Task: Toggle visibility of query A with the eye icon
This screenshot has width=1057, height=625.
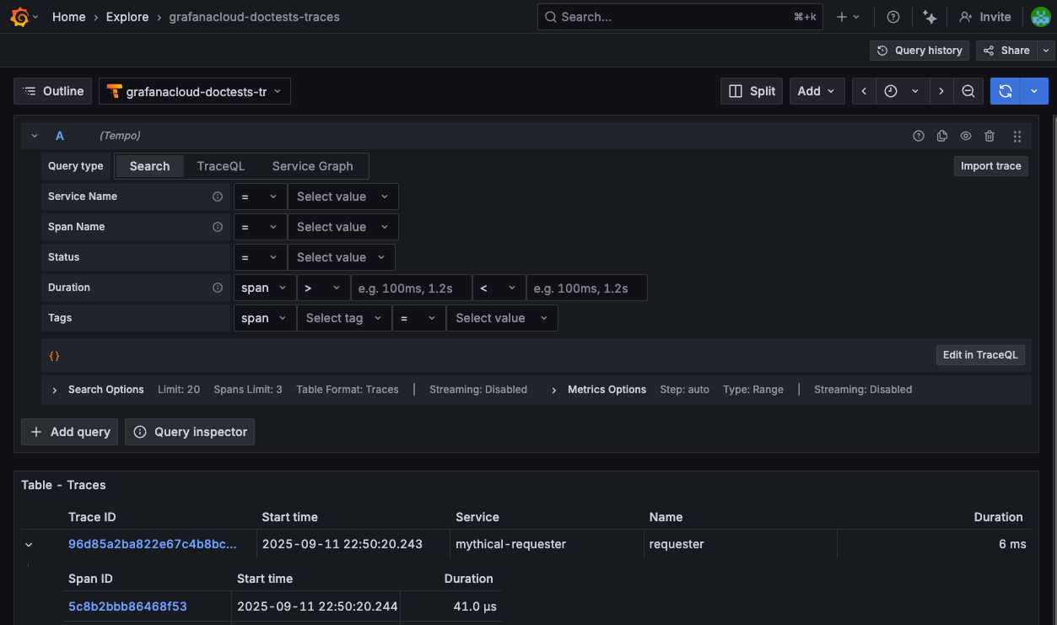Action: click(x=966, y=136)
